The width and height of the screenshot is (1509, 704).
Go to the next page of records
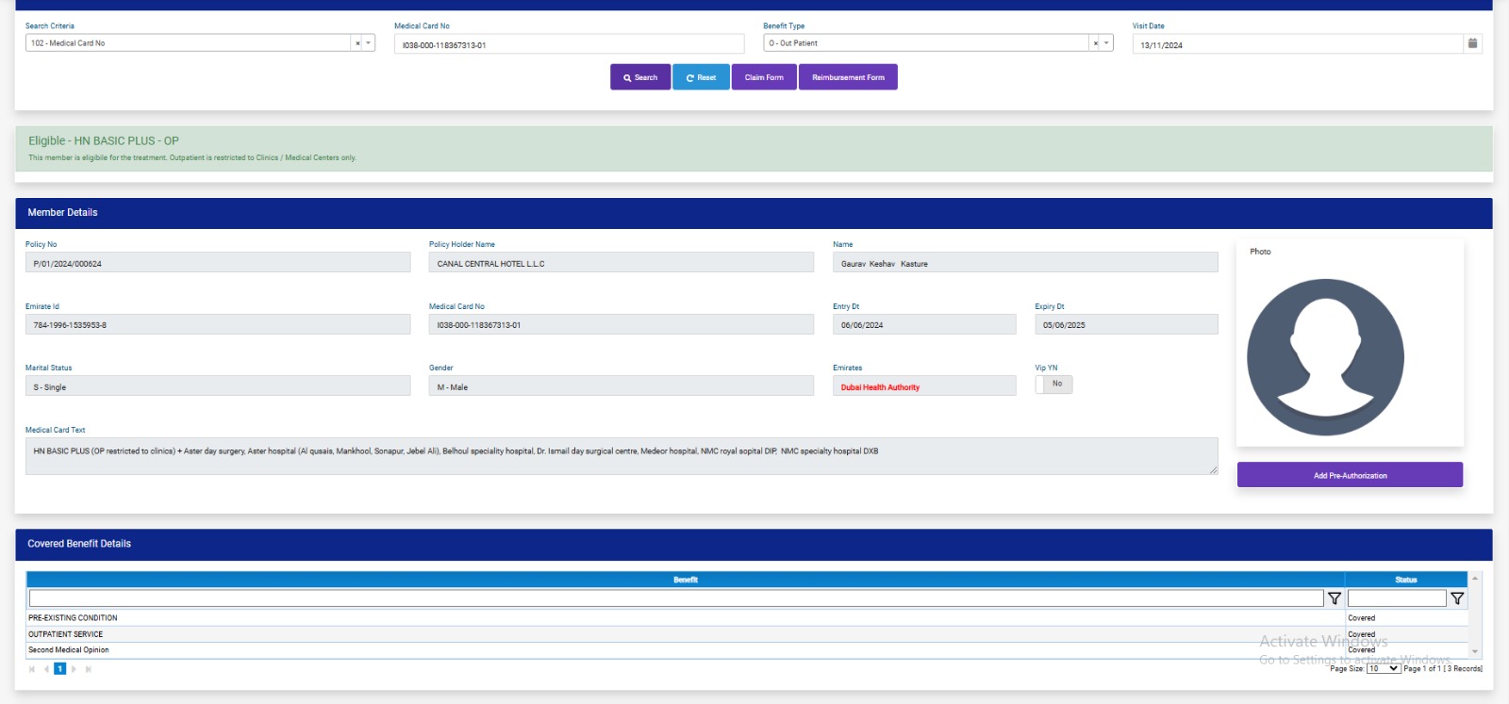pos(74,669)
